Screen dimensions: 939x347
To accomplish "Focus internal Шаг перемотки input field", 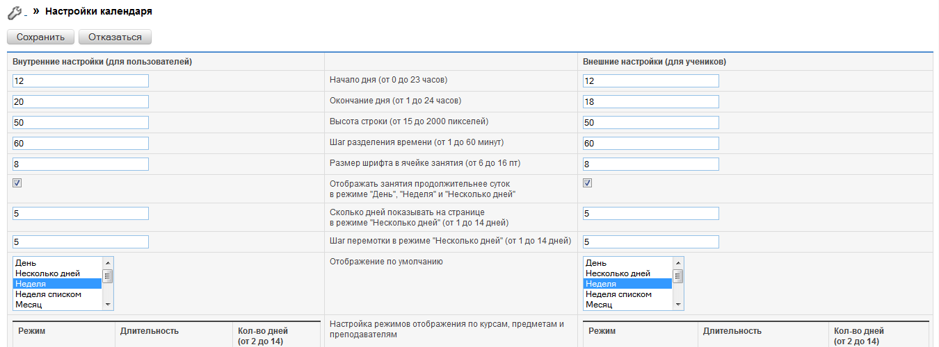I will click(x=80, y=242).
